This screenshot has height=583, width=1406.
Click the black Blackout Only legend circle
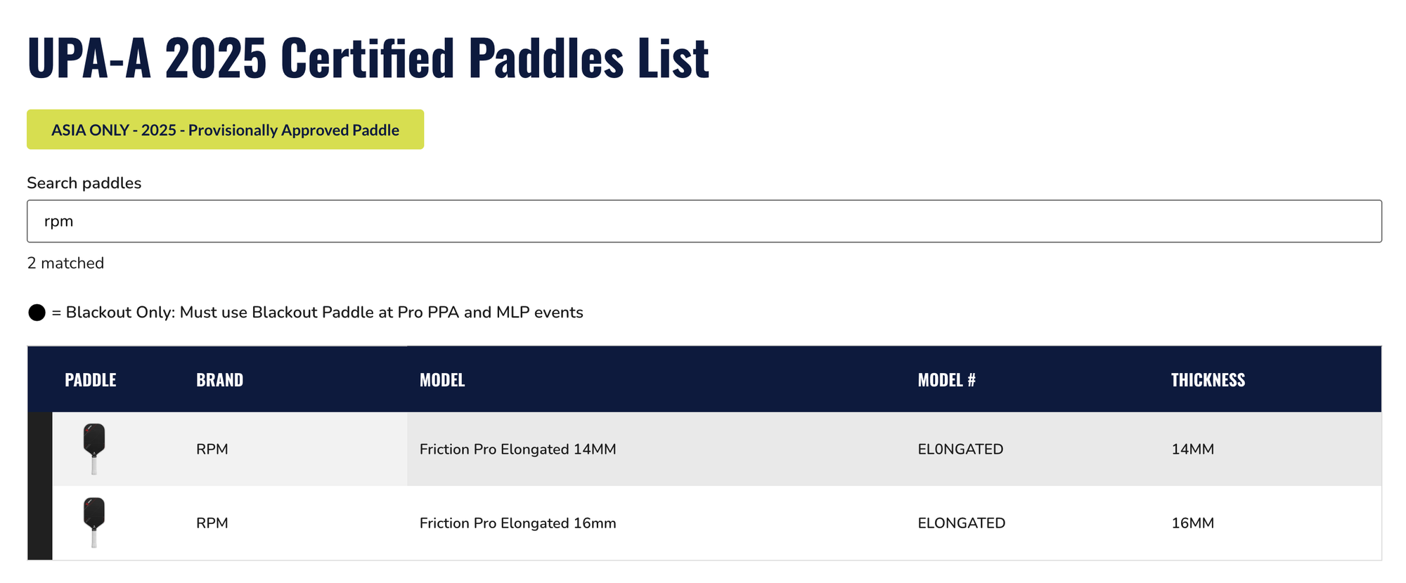click(x=37, y=313)
